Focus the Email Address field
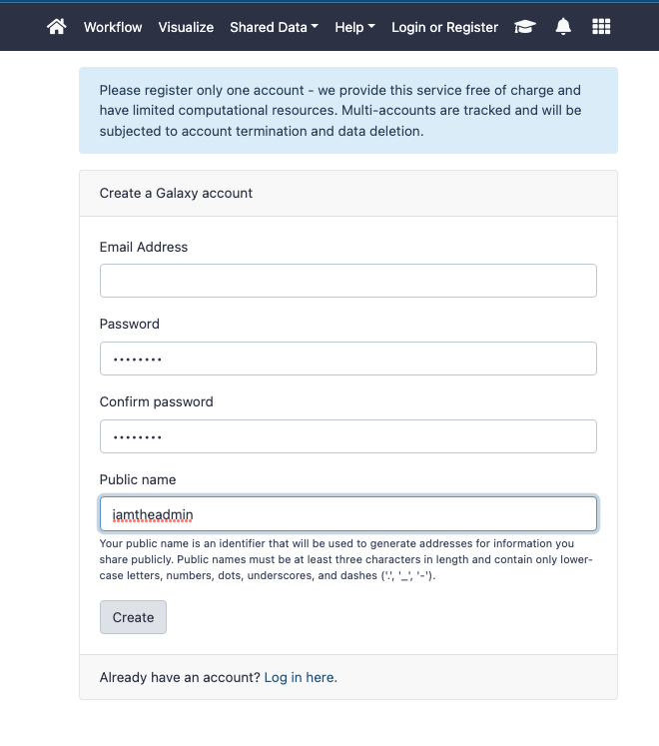This screenshot has height=746, width=659. pos(348,281)
